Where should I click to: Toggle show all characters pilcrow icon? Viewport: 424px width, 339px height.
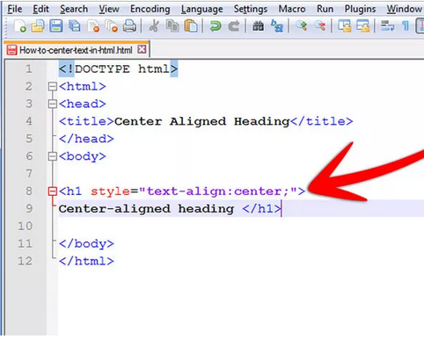pyautogui.click(x=406, y=26)
